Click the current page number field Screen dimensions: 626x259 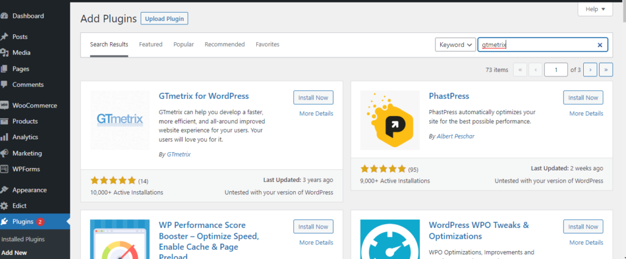[x=556, y=70]
